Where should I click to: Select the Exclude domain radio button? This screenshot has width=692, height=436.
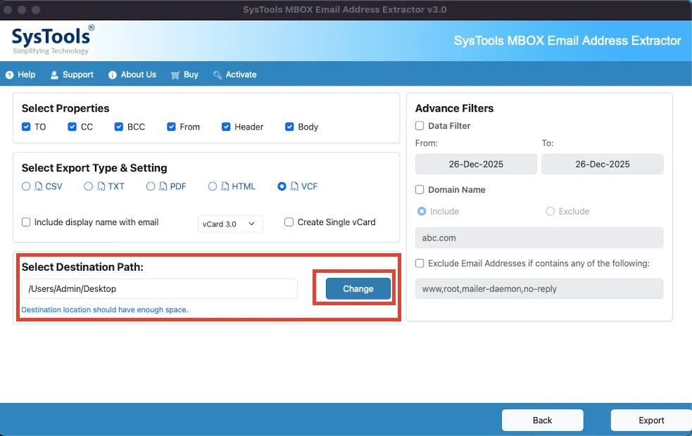(550, 212)
